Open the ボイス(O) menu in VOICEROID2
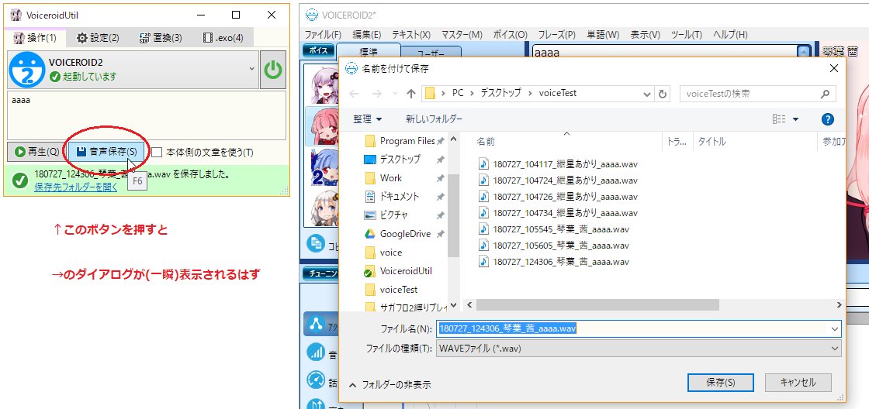The width and height of the screenshot is (869, 409). click(510, 34)
